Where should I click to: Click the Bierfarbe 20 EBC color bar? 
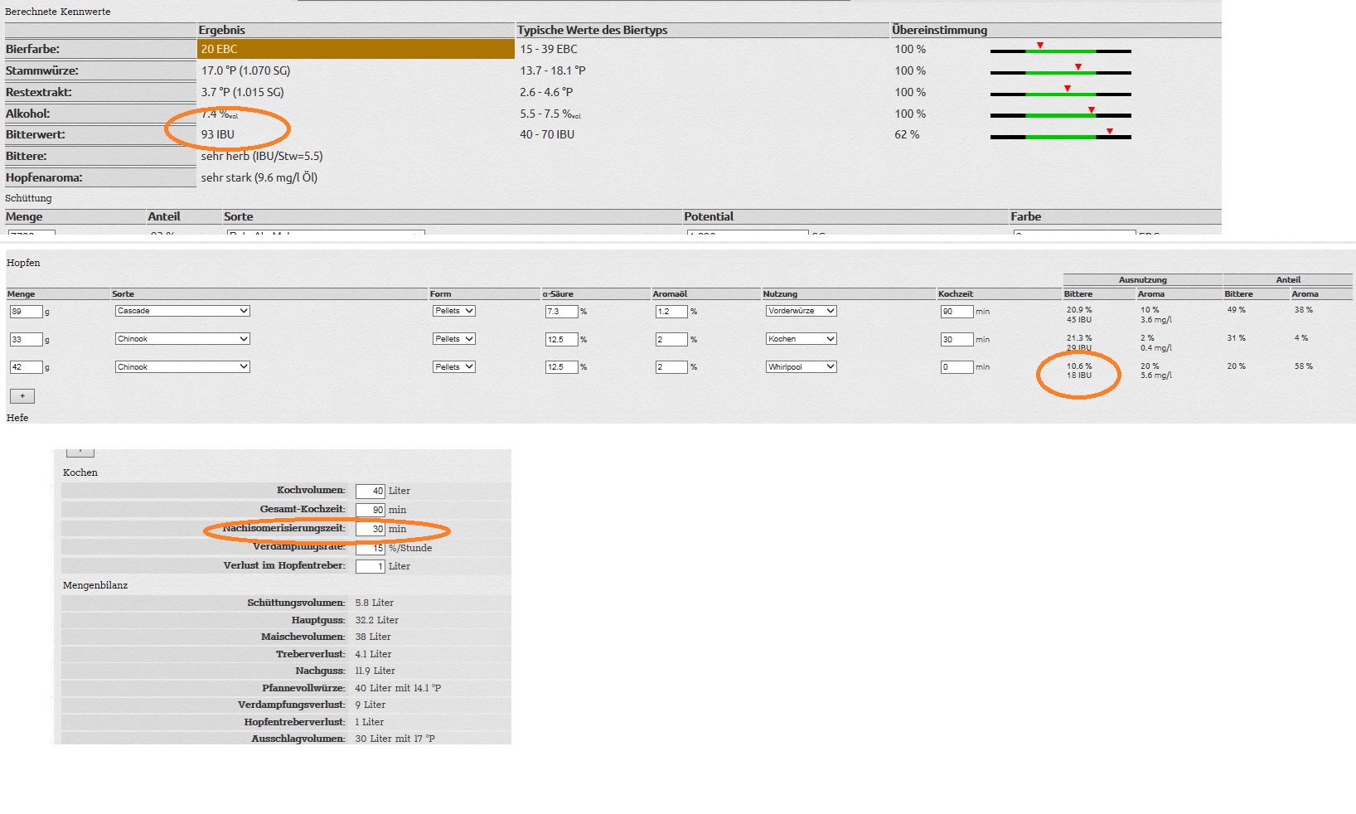(356, 49)
